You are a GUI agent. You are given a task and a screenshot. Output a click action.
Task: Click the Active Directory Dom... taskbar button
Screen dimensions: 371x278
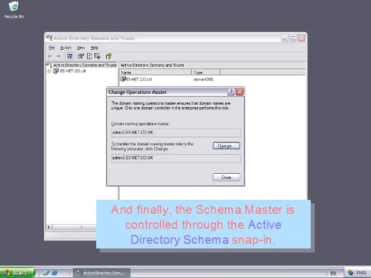[101, 273]
